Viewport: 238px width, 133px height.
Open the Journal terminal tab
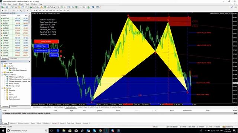pyautogui.click(x=86, y=123)
